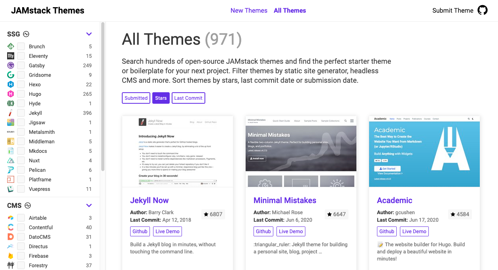Check the Vuepress filter checkbox
Image resolution: width=498 pixels, height=270 pixels.
point(21,189)
